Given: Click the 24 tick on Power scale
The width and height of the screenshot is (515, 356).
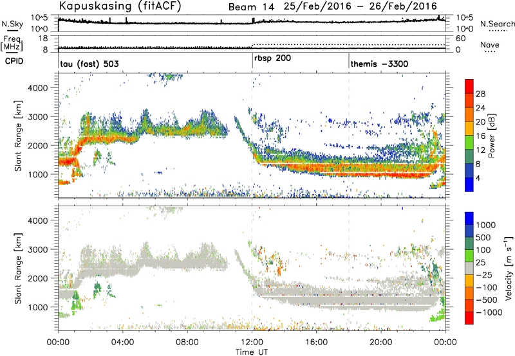Looking at the screenshot, I should (480, 108).
